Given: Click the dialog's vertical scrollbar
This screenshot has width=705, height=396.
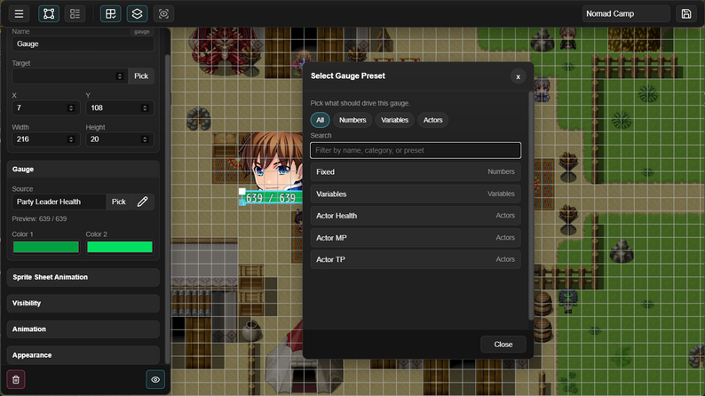Looking at the screenshot, I should click(x=531, y=206).
